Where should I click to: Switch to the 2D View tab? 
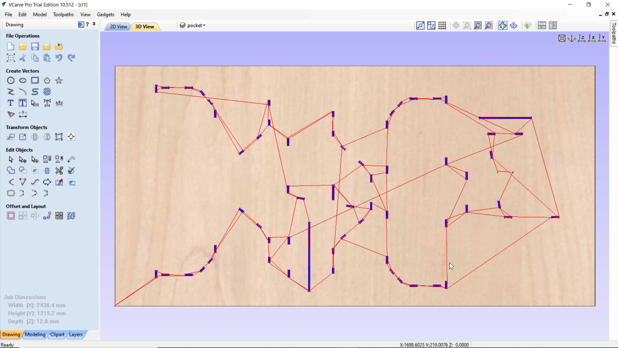(x=118, y=26)
